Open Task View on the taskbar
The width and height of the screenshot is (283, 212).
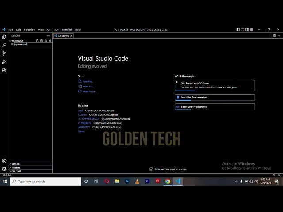click(96, 182)
